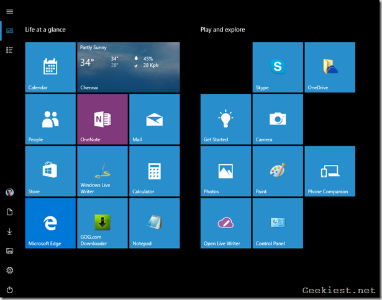Image resolution: width=382 pixels, height=300 pixels.
Task: Launch Skype from the tiles
Action: coord(278,67)
